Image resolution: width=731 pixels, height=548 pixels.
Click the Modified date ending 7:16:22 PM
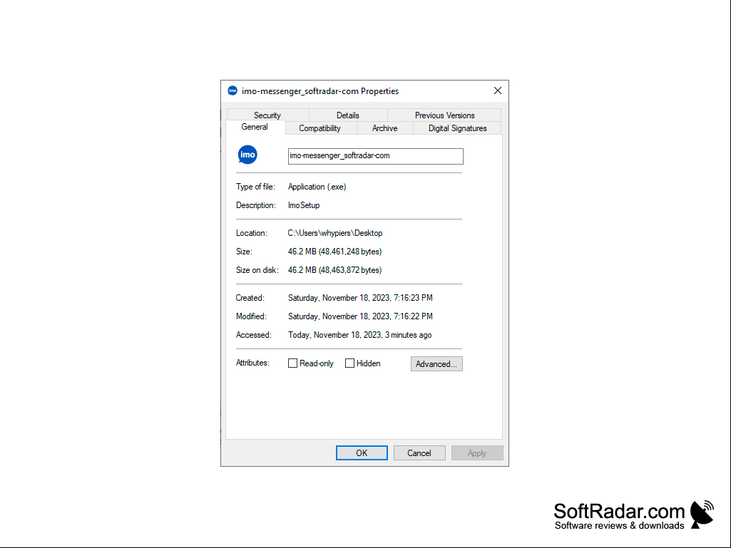point(360,316)
